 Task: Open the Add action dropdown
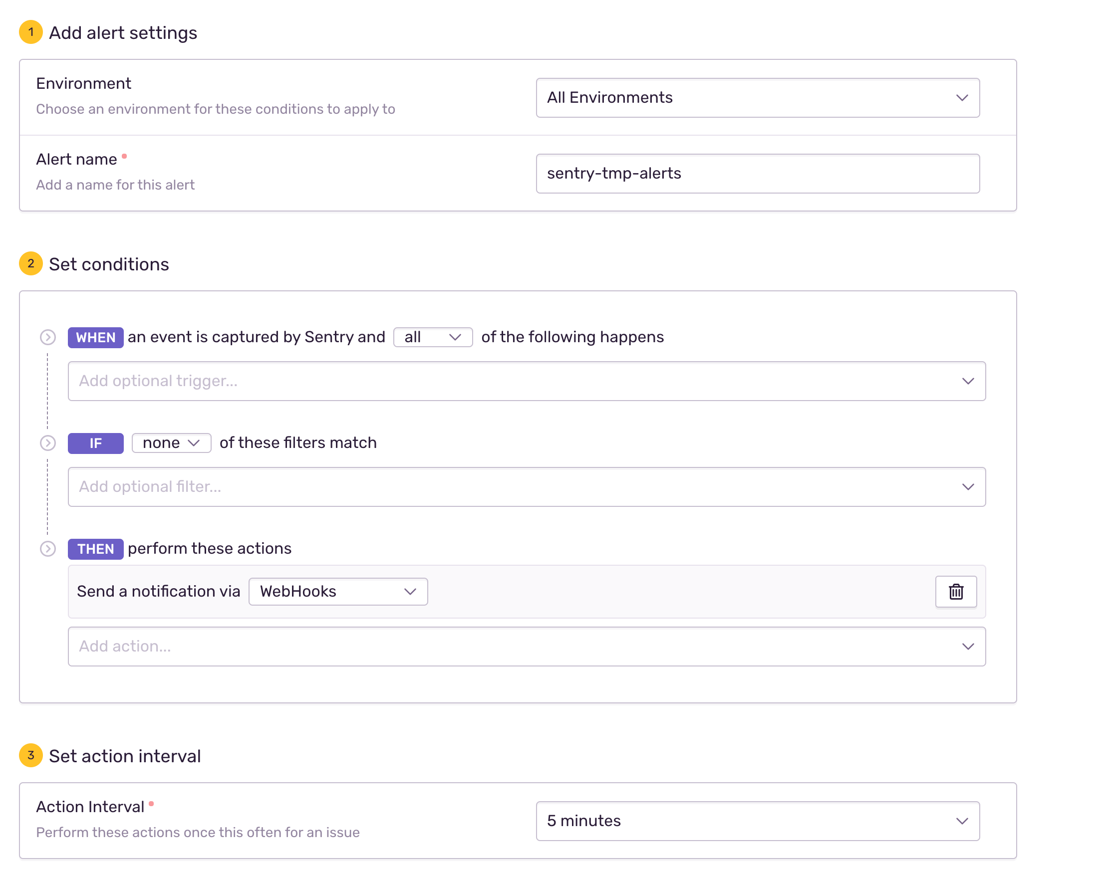tap(527, 647)
